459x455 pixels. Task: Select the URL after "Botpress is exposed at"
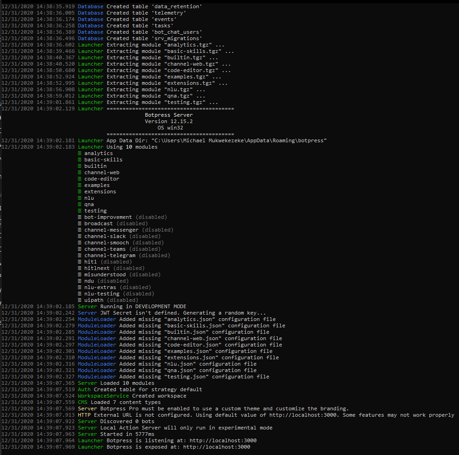pos(217,447)
